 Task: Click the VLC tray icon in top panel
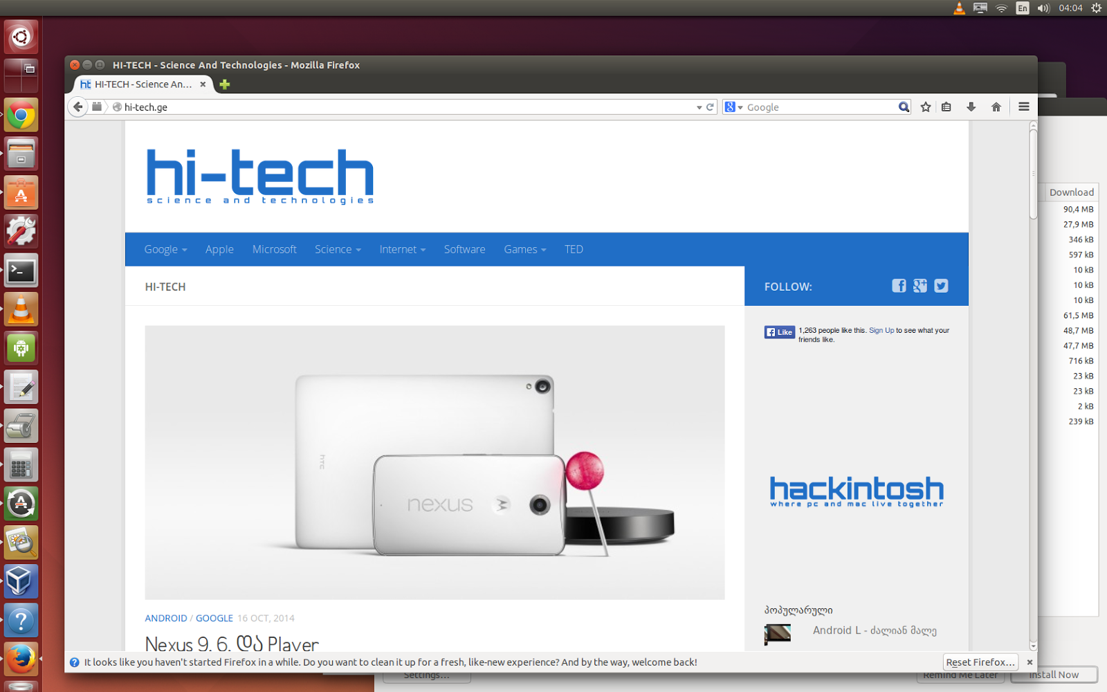pyautogui.click(x=959, y=8)
